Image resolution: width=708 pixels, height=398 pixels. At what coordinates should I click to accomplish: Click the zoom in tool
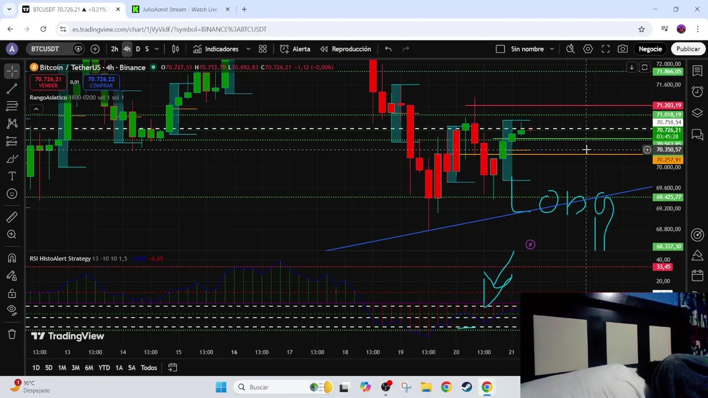tap(12, 235)
